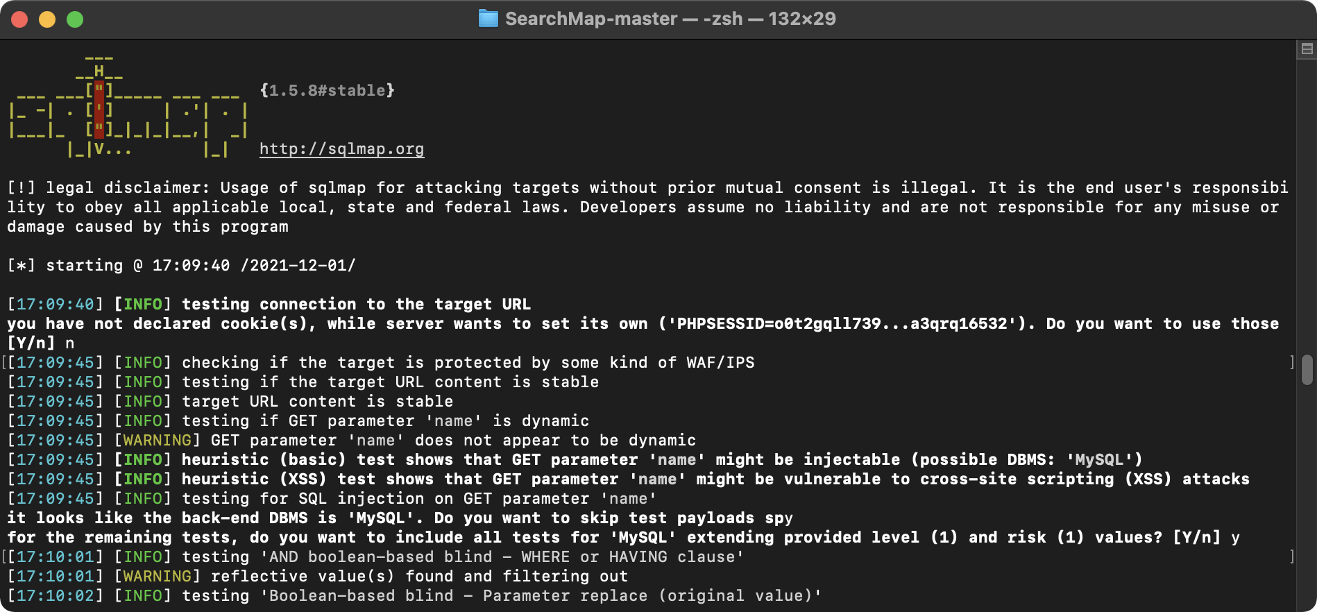Viewport: 1317px width, 612px height.
Task: Click the split pane icon at top right
Action: pyautogui.click(x=1307, y=49)
